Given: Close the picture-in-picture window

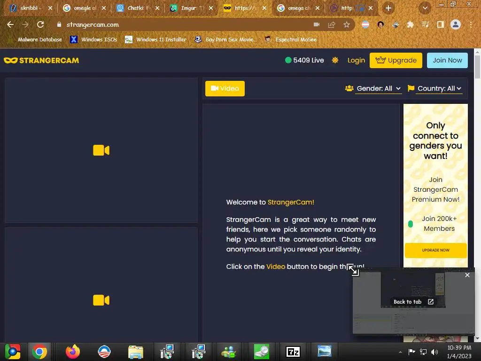Looking at the screenshot, I should [x=467, y=275].
